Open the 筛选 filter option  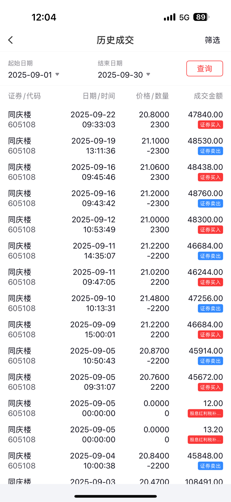tap(212, 40)
